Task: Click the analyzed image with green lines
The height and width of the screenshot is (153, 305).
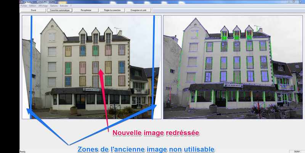Action: point(233,67)
